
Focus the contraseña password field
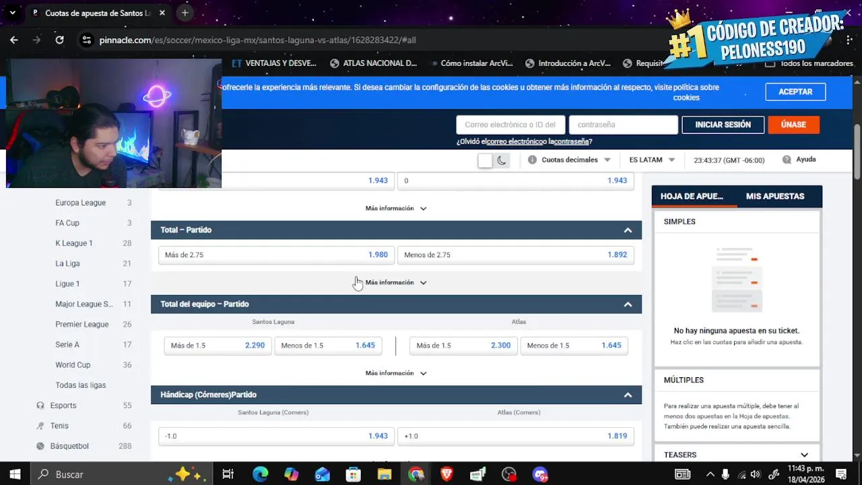coord(624,125)
